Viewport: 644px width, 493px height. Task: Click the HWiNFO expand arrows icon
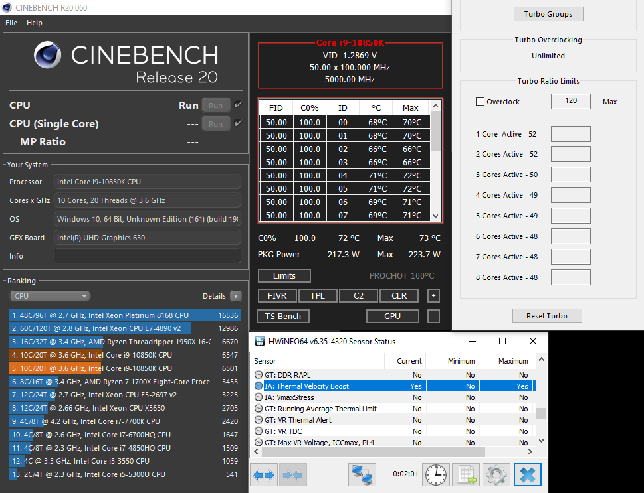(x=264, y=474)
